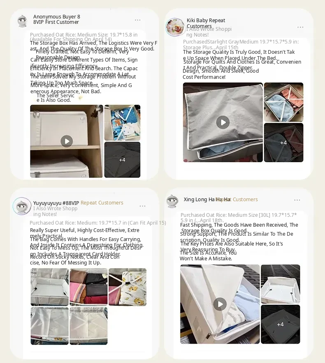Play the white storage box zipper video
Viewport: 325px width, 363px height.
[220, 304]
